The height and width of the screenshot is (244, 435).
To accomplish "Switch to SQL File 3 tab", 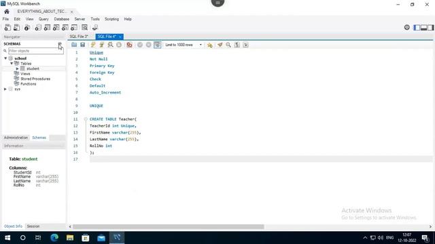I will coord(79,37).
